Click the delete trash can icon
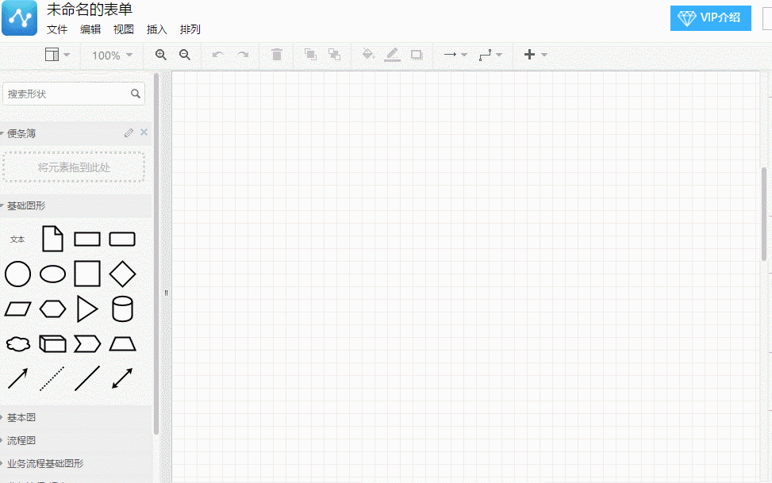Image resolution: width=772 pixels, height=483 pixels. tap(277, 55)
